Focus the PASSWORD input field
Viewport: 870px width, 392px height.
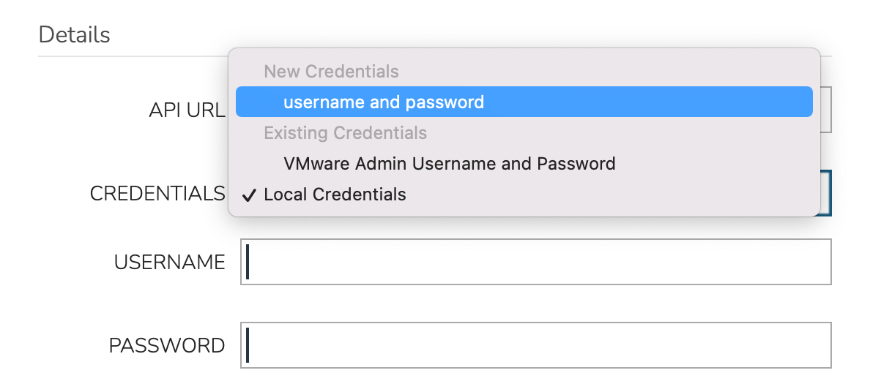(535, 345)
